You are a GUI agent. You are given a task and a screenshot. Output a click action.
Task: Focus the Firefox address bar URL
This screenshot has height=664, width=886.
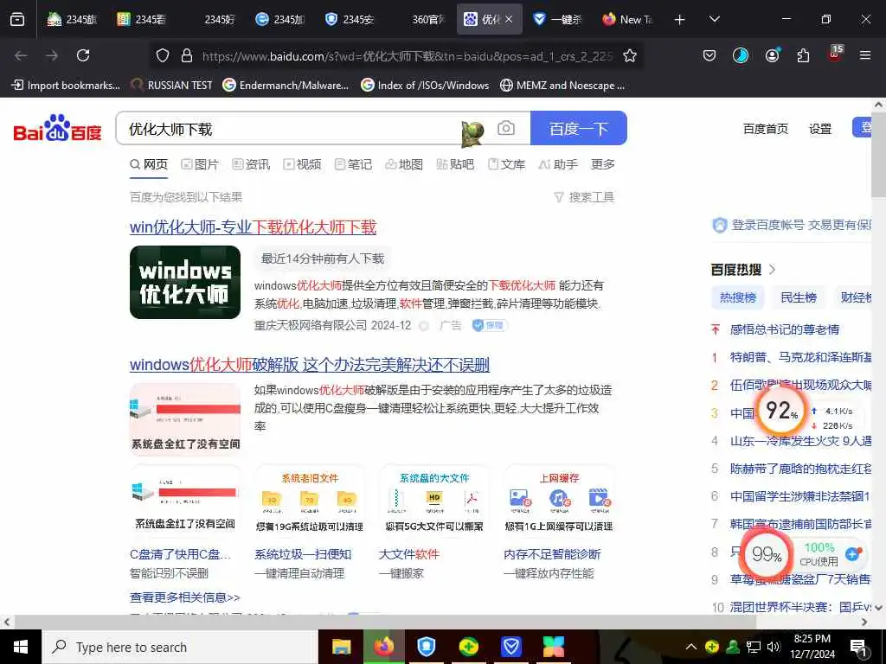407,56
